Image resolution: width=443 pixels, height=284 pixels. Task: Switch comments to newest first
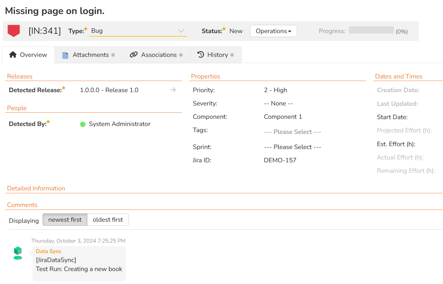pos(65,220)
